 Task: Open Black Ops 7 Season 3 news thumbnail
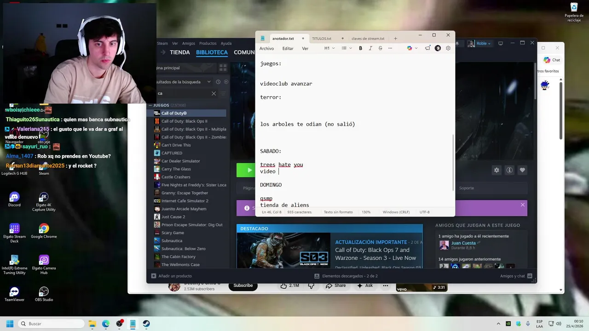tap(283, 251)
